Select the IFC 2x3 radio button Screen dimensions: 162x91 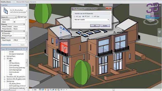coord(83,16)
